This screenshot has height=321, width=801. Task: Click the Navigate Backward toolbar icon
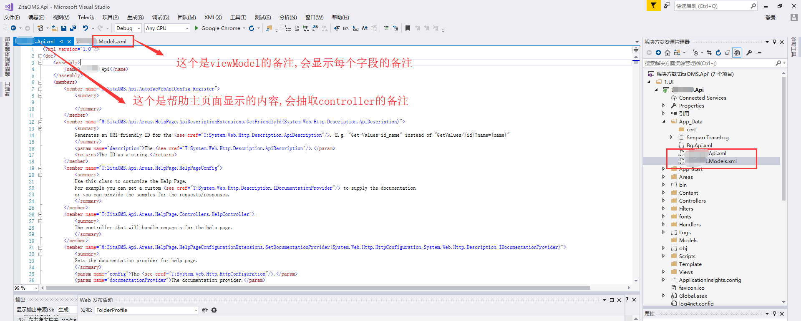(13, 28)
